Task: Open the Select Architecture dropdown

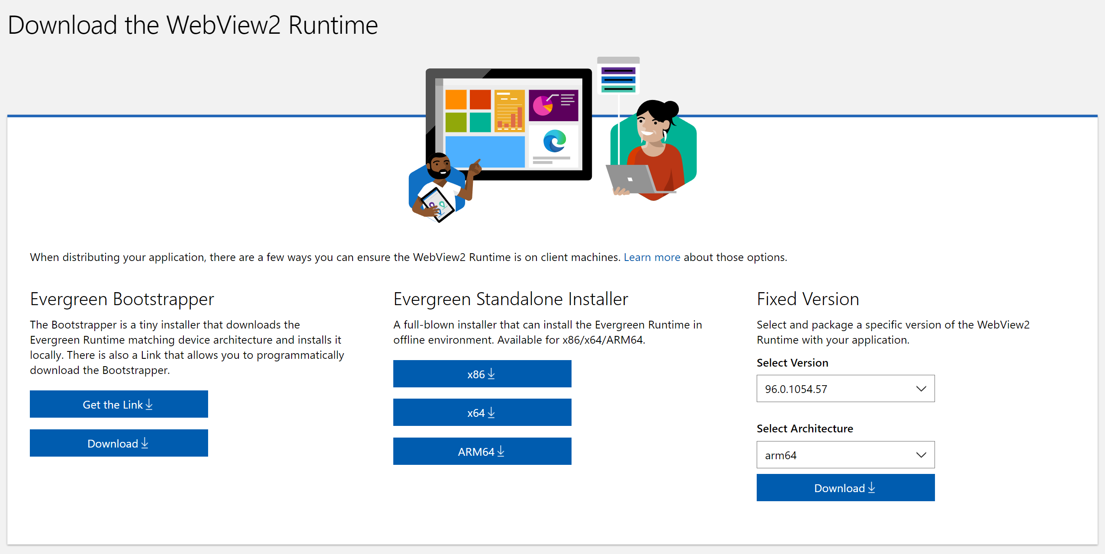Action: 845,454
